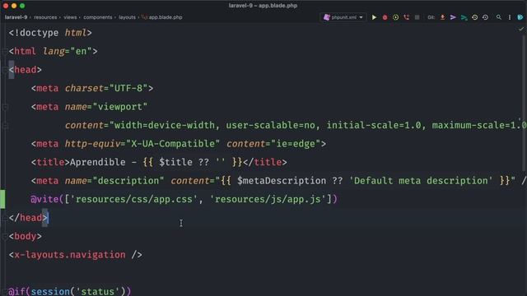Click the <body> tag text
The height and width of the screenshot is (296, 527).
coord(26,237)
